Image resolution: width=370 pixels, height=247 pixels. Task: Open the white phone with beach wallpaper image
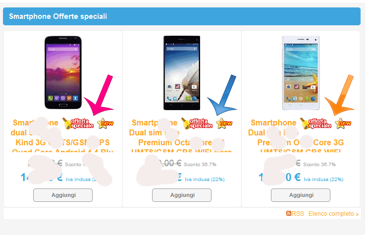[x=301, y=73]
